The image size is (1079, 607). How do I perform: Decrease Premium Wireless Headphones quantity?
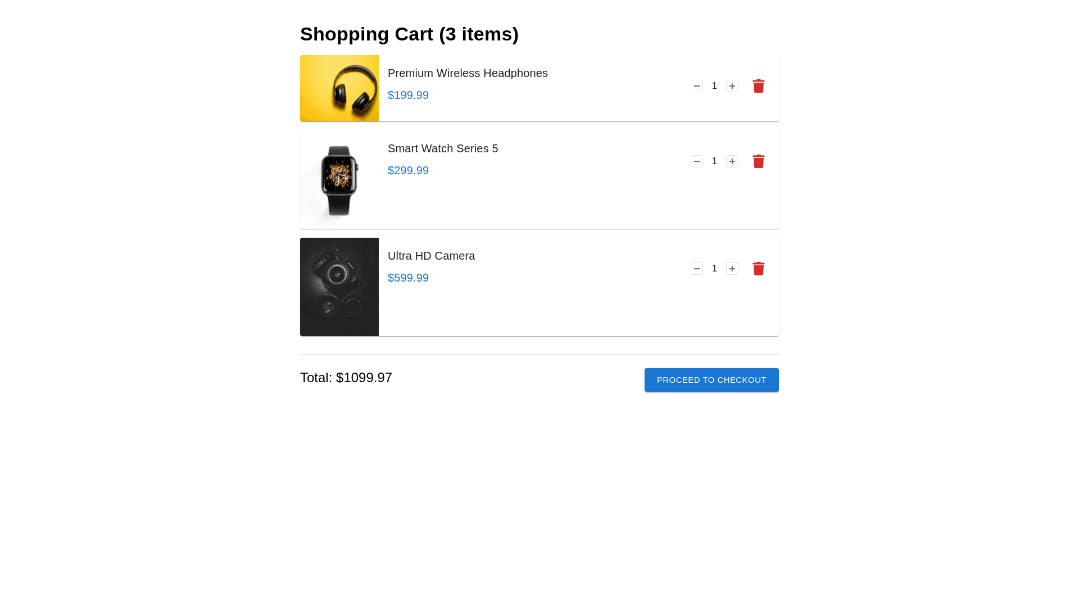pos(697,86)
